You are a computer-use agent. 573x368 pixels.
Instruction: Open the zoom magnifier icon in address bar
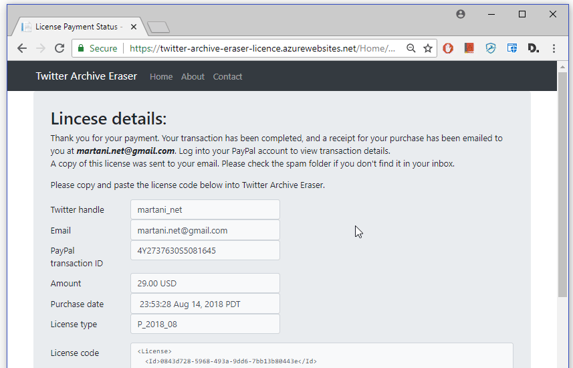411,48
